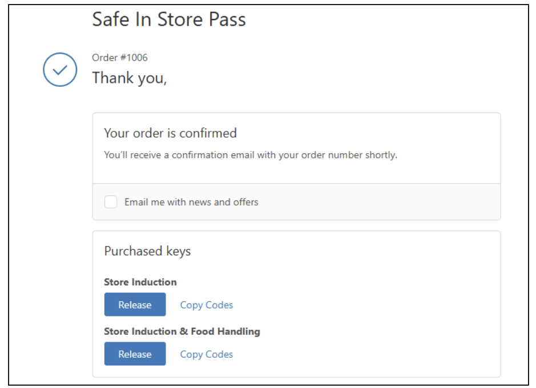Select the Order #1006 text
536x388 pixels.
(120, 58)
